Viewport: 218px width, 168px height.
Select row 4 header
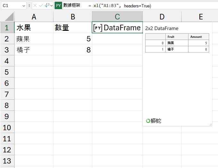[7, 61]
